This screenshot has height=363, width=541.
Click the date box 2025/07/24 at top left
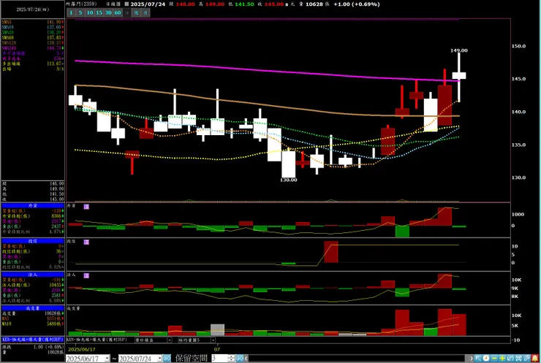pyautogui.click(x=33, y=9)
